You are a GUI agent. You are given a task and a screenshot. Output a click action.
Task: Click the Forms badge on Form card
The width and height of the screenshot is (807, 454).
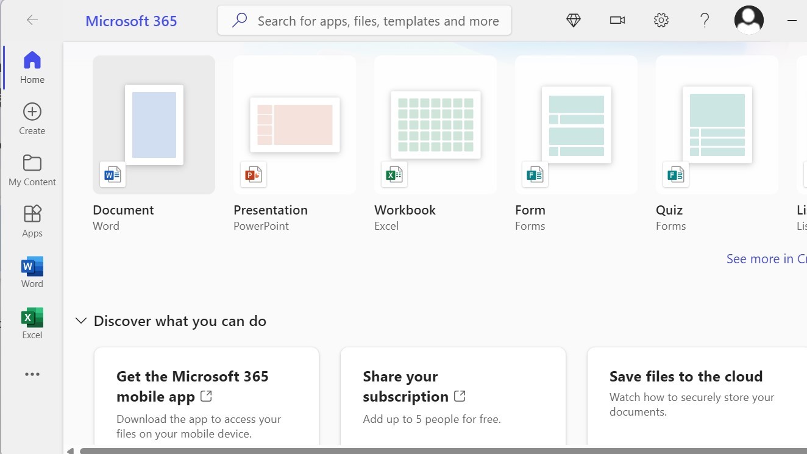click(535, 175)
